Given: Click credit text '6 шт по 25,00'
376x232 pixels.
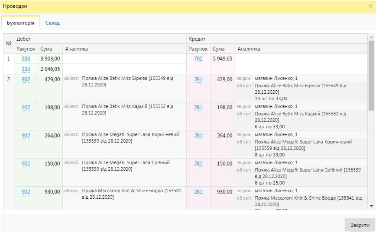Looking at the screenshot, I should click(x=270, y=183).
